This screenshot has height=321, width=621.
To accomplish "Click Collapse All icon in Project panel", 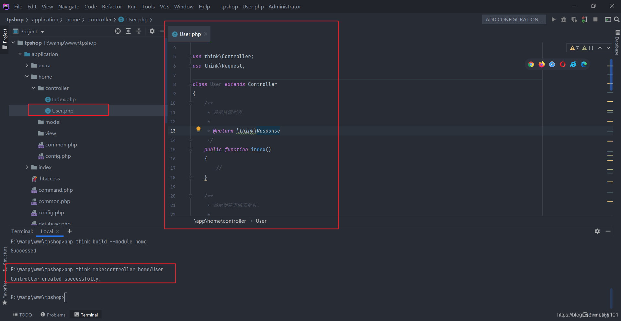I will (x=139, y=31).
